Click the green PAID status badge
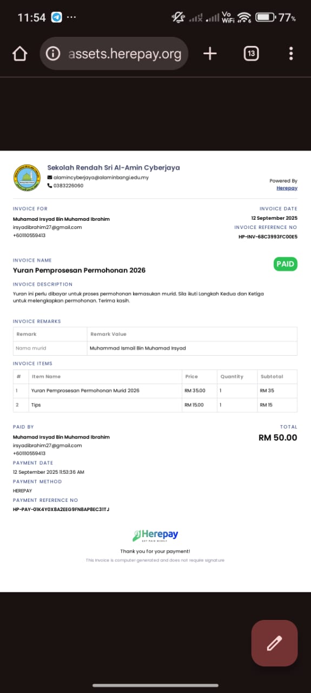 click(285, 264)
